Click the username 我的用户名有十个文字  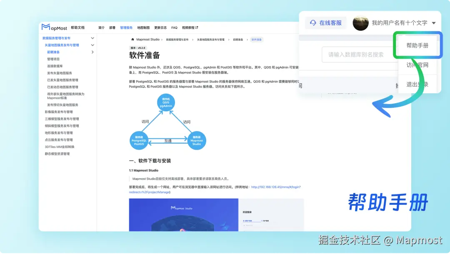400,23
